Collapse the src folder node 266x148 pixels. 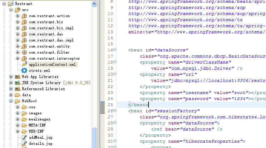tap(11, 10)
